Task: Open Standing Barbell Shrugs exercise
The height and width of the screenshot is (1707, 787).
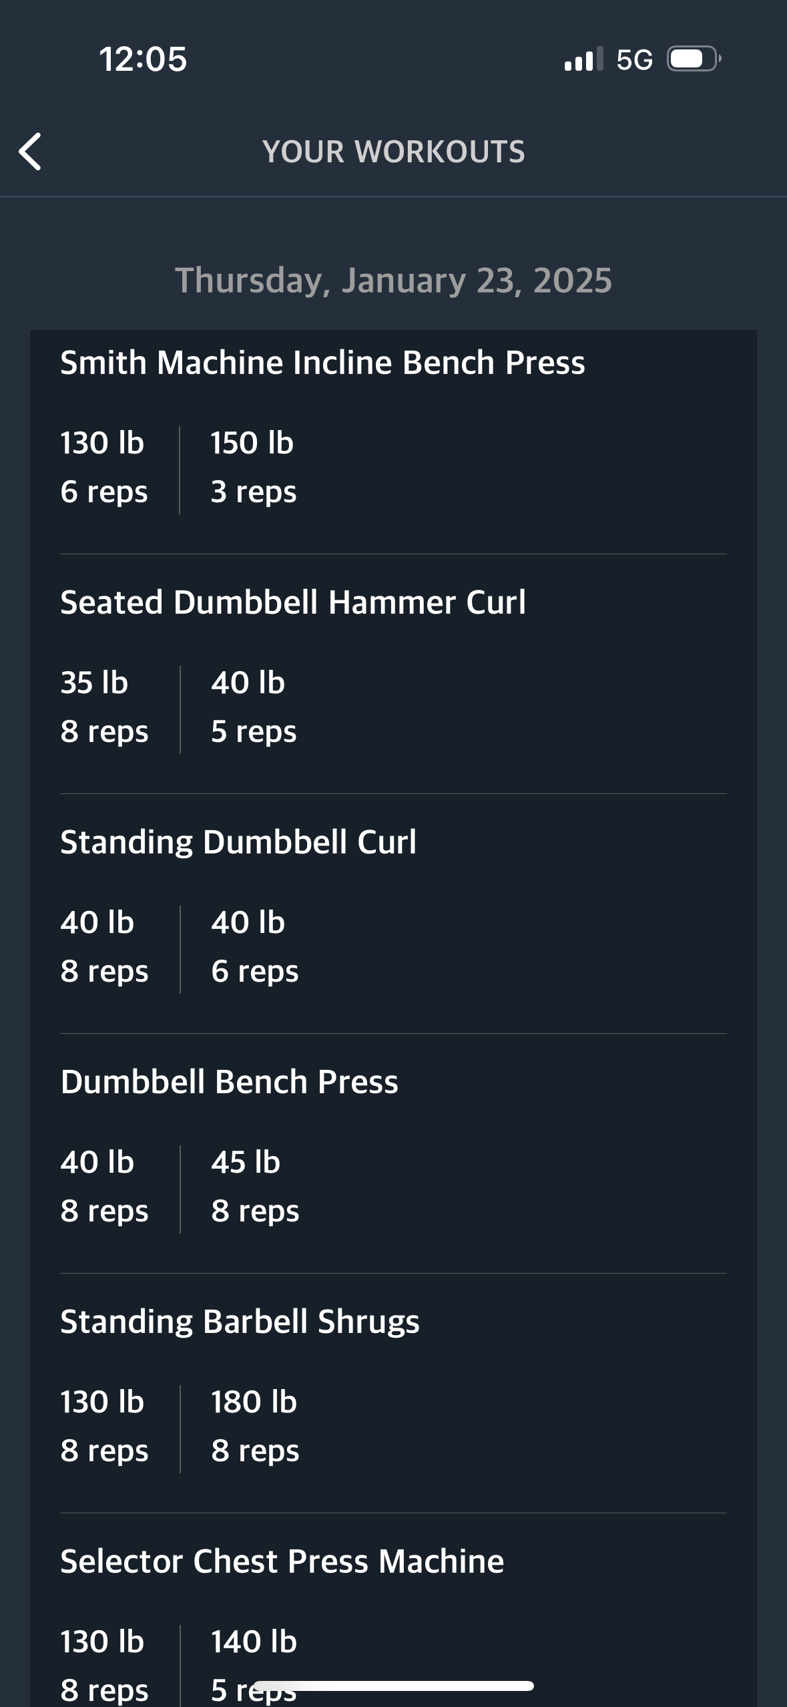Action: tap(240, 1322)
